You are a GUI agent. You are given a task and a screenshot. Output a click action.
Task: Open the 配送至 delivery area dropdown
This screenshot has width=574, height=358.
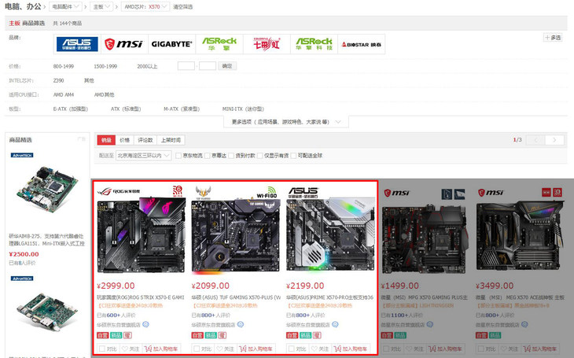tap(143, 155)
